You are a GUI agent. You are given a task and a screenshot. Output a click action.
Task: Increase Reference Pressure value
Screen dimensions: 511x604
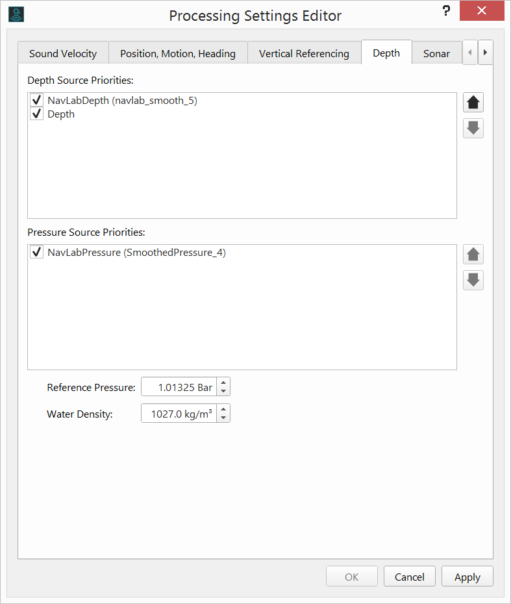click(223, 383)
